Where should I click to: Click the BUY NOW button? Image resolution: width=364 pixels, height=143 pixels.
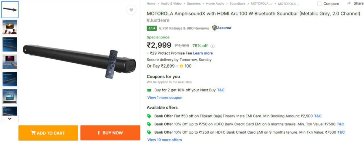click(x=110, y=133)
